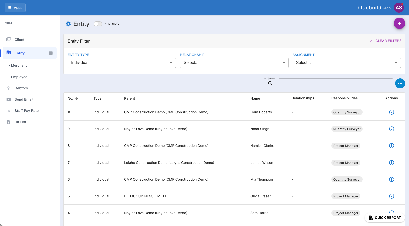The width and height of the screenshot is (409, 226).
Task: Select Entity in the sidebar
Action: tap(29, 53)
